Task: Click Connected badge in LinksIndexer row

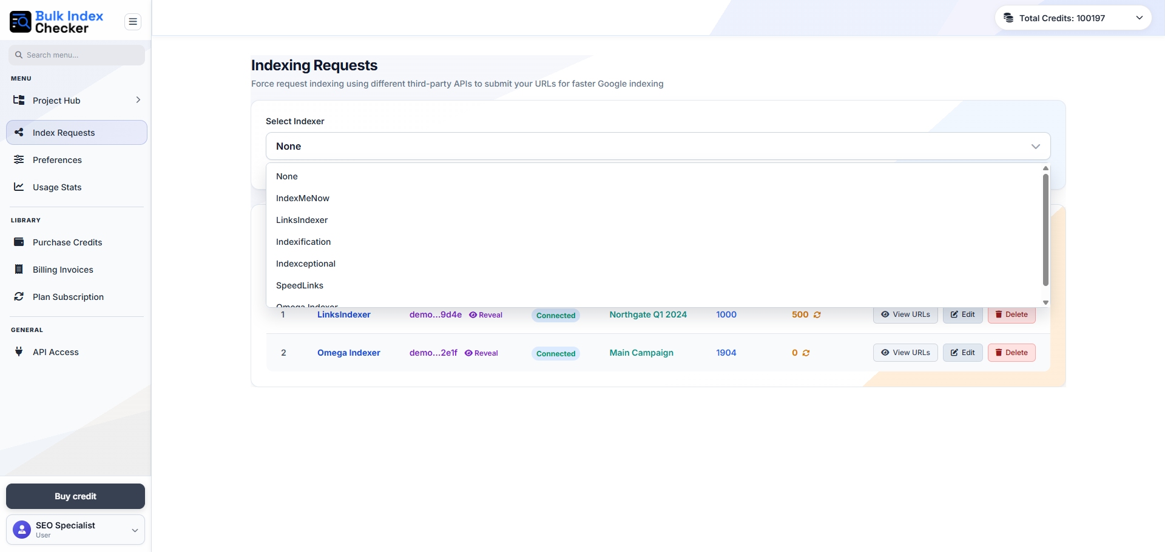Action: (x=556, y=315)
